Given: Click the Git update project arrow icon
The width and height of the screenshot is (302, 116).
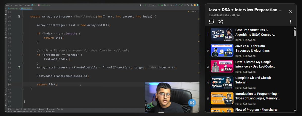Looking at the screenshot, I should tap(176, 5).
